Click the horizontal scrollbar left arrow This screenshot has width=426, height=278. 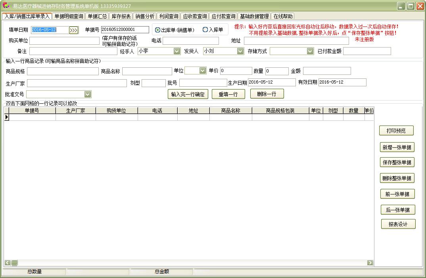[8, 263]
